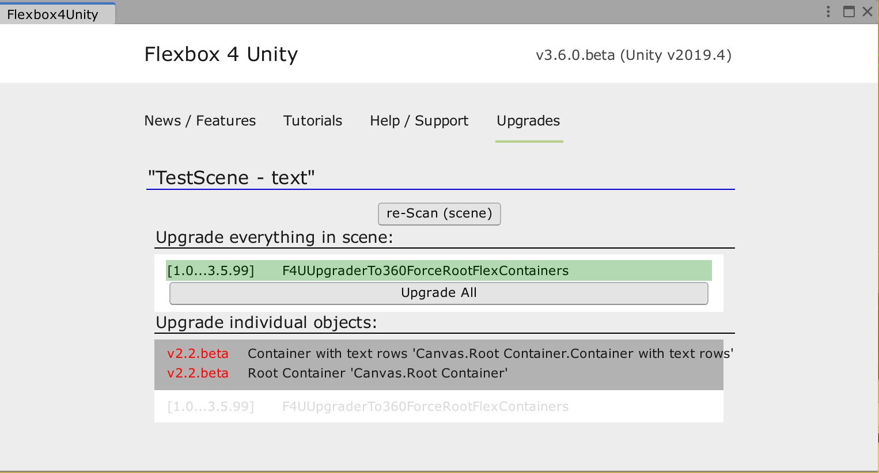This screenshot has height=473, width=879.
Task: Click the Upgrade All button
Action: [x=439, y=293]
